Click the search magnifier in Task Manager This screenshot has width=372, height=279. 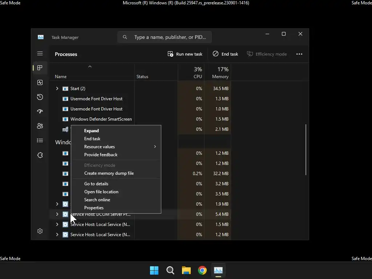(125, 37)
